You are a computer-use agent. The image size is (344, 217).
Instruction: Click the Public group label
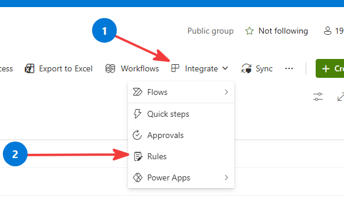(211, 31)
